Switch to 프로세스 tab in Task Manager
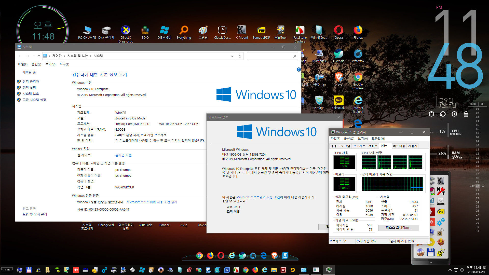Image resolution: width=489 pixels, height=275 pixels. pyautogui.click(x=359, y=146)
